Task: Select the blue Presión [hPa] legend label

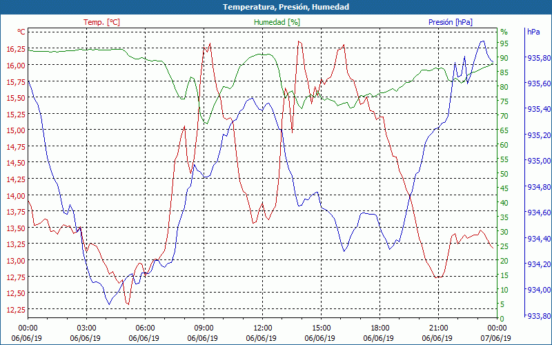Action: (451, 22)
